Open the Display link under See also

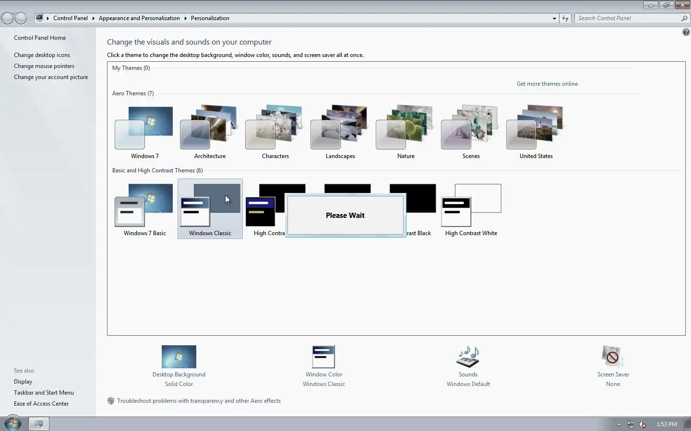point(23,382)
